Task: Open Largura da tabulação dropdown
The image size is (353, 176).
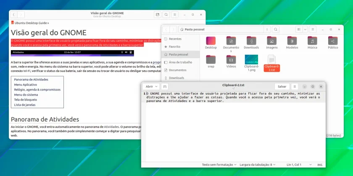Action: 258,165
